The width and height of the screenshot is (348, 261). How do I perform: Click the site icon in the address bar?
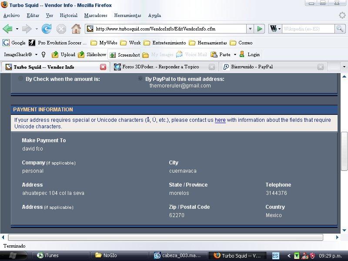pyautogui.click(x=90, y=29)
